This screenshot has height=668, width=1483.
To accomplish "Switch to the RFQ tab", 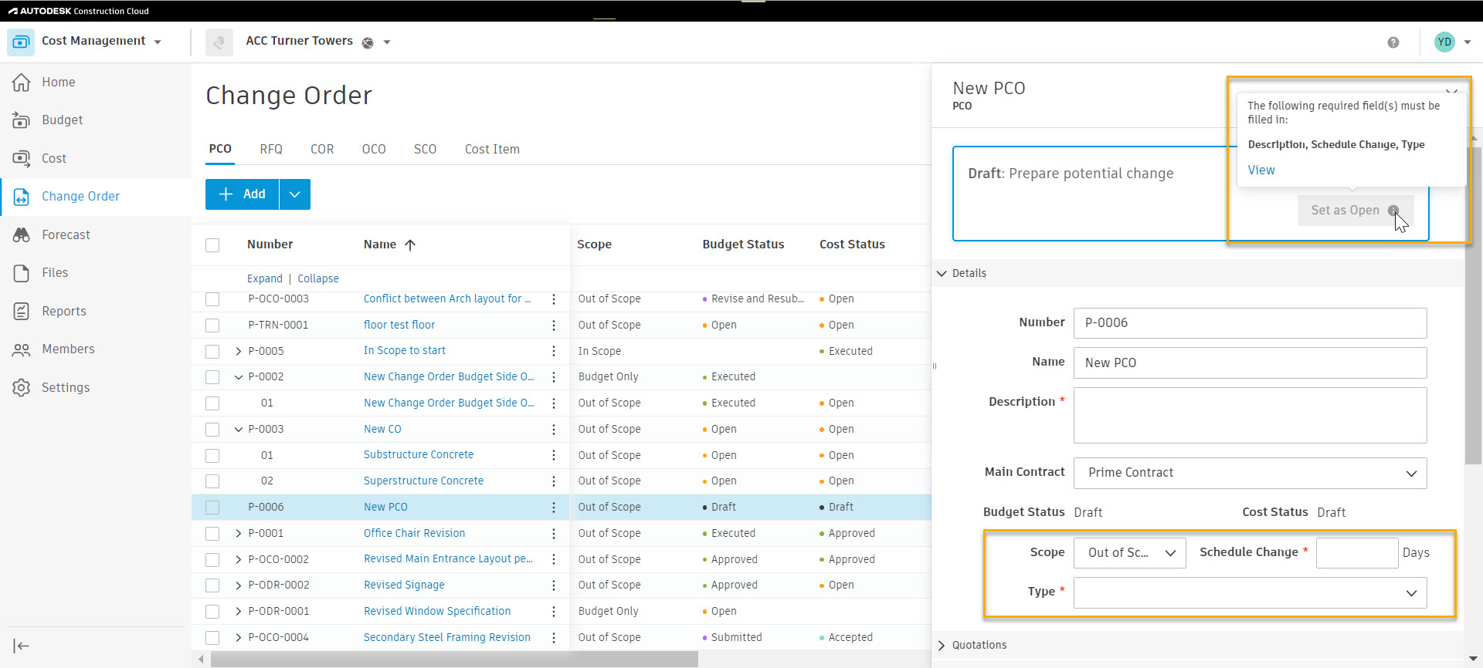I will [x=271, y=149].
